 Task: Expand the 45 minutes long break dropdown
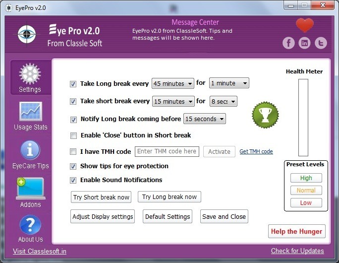click(172, 84)
